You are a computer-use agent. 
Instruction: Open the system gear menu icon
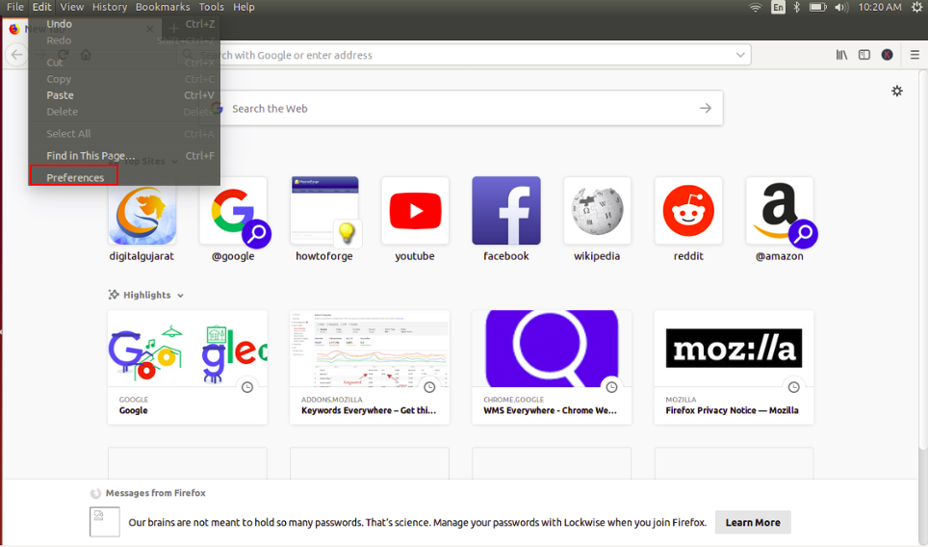(916, 7)
